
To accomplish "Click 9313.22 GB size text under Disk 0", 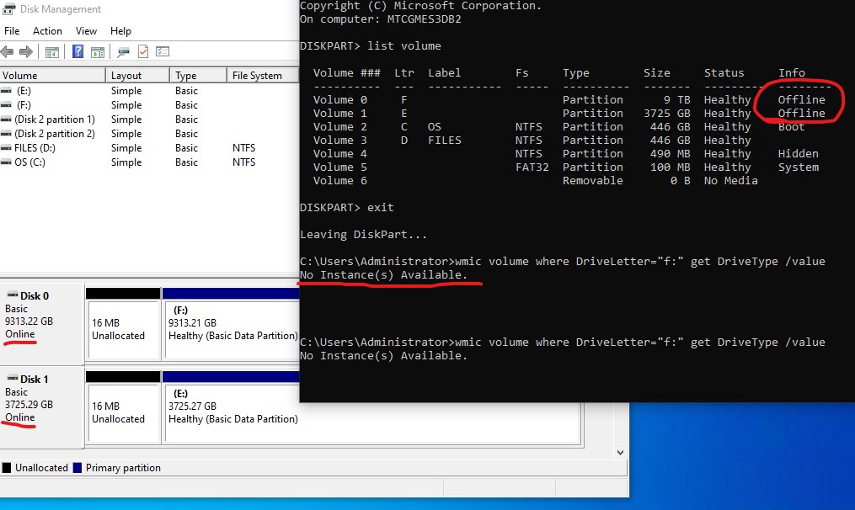I will pos(29,321).
